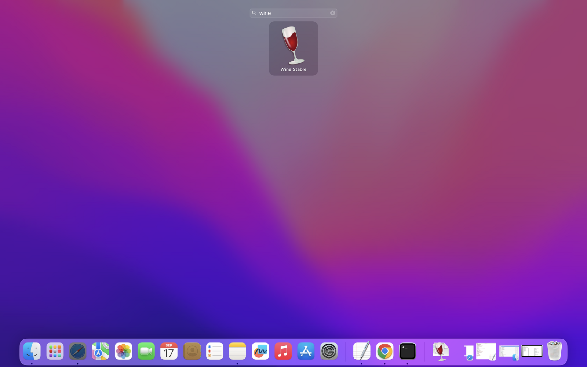This screenshot has height=367, width=587.
Task: Open Terminal from the Dock
Action: point(408,351)
